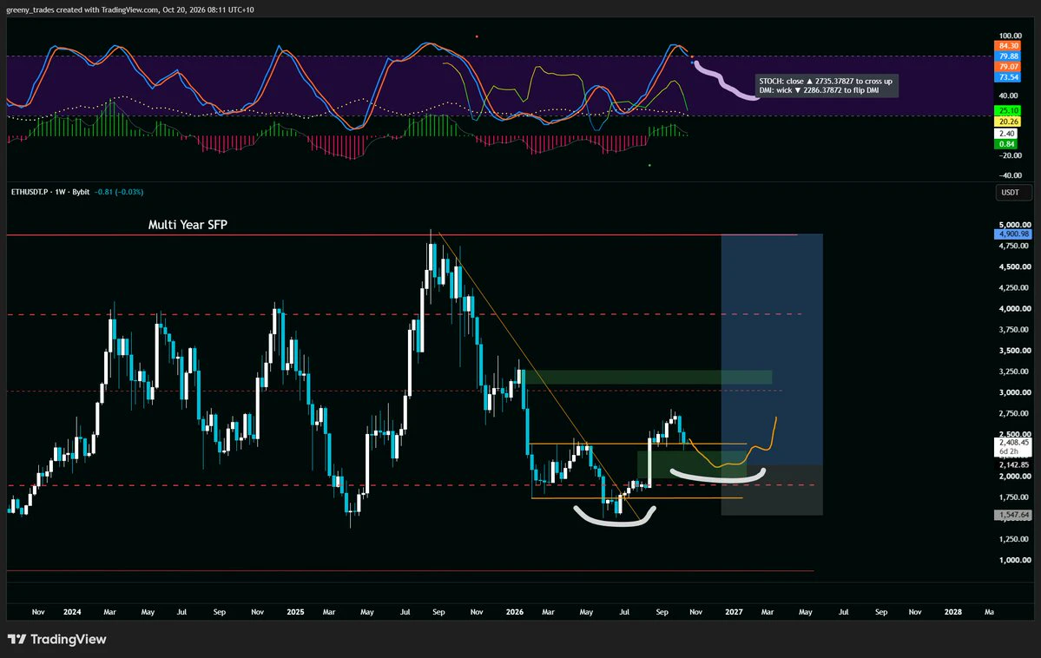Viewport: 1041px width, 658px height.
Task: Click the 2026 label on time axis
Action: (x=515, y=612)
